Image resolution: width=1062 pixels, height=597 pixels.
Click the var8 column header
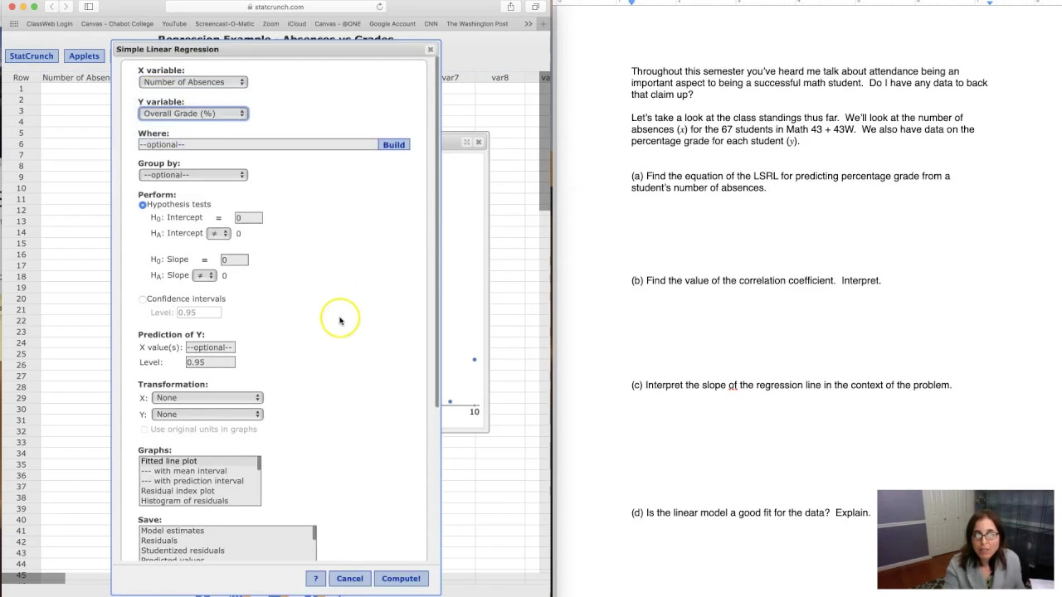click(499, 78)
